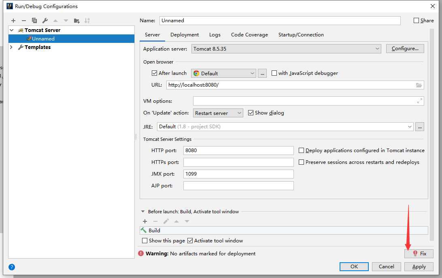Screen dimensions: 442x278
Task: Open the Default browser dropdown
Action: click(223, 73)
